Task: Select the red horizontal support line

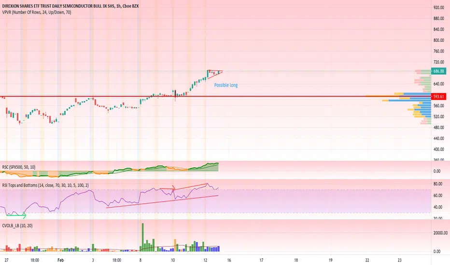Action: pyautogui.click(x=215, y=96)
